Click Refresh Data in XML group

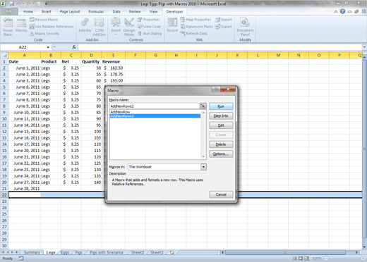point(194,34)
